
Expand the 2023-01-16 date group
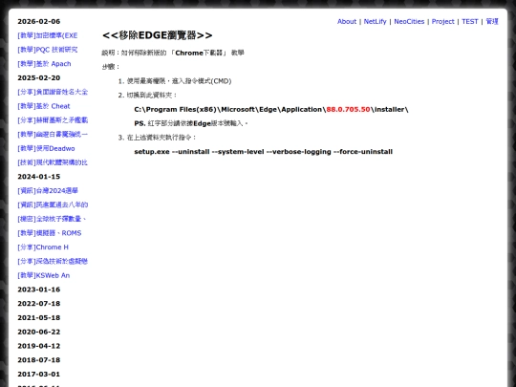tap(39, 290)
